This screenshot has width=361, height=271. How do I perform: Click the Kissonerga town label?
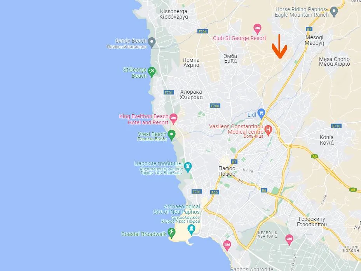pyautogui.click(x=174, y=14)
